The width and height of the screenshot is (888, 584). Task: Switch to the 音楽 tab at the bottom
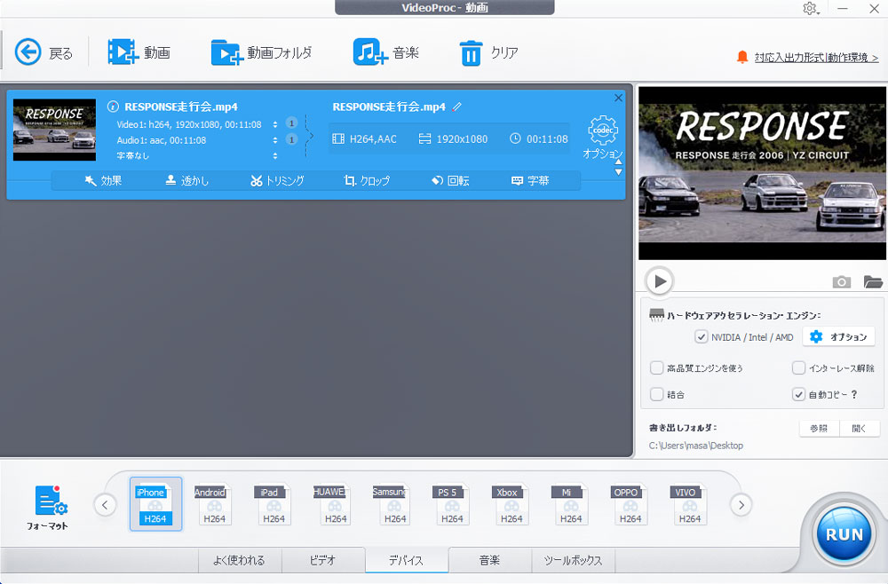(490, 560)
